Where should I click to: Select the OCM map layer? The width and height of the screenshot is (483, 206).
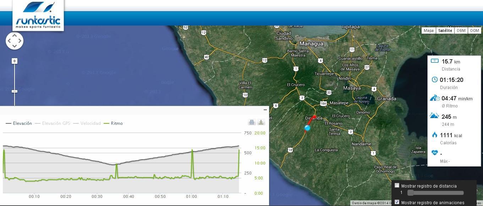(x=474, y=30)
